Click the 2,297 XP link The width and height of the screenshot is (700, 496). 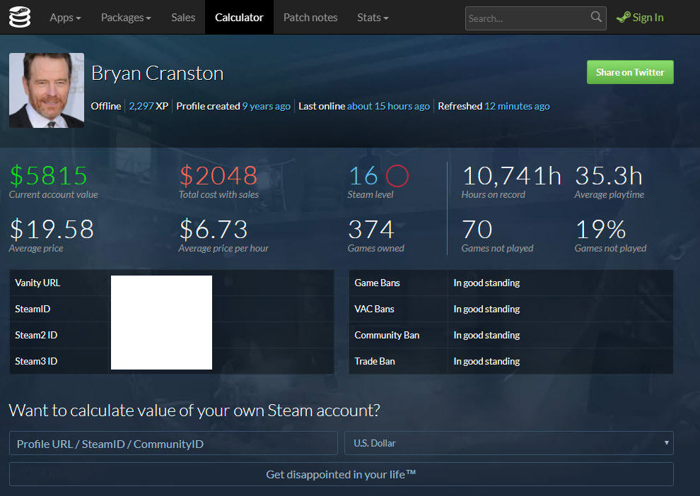[x=148, y=106]
